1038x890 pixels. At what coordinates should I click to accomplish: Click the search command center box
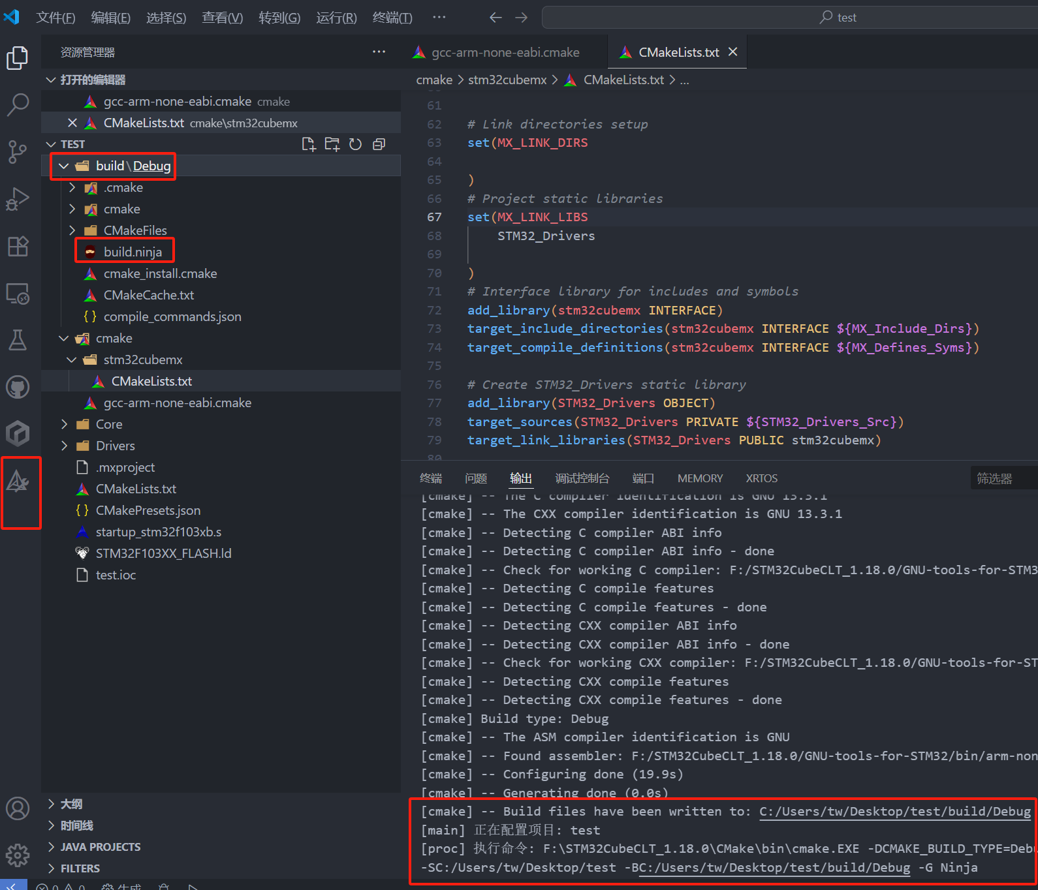click(790, 18)
